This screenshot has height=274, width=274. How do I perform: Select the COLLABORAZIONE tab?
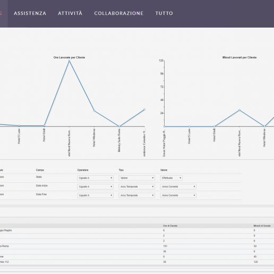click(x=118, y=13)
